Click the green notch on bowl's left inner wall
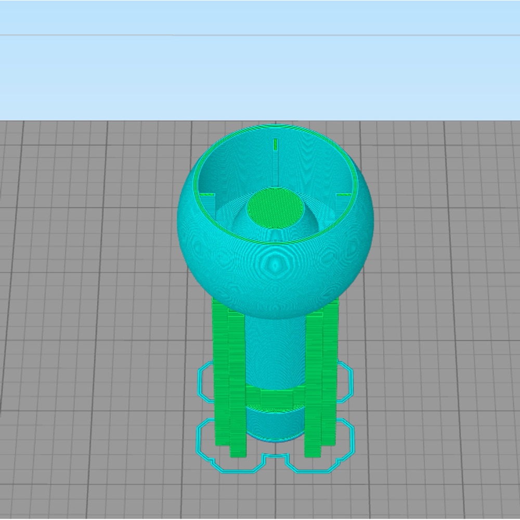Viewport: 520px width, 520px height. (x=208, y=195)
